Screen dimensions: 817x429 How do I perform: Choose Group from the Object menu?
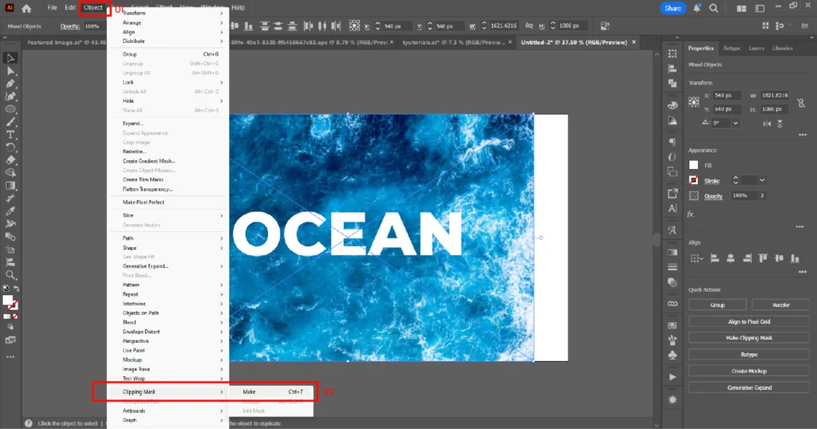click(x=168, y=54)
